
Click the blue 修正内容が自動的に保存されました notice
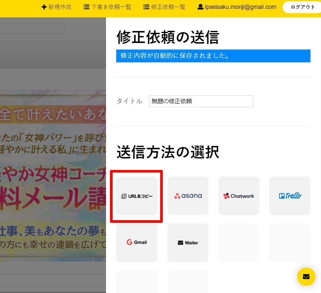point(213,56)
